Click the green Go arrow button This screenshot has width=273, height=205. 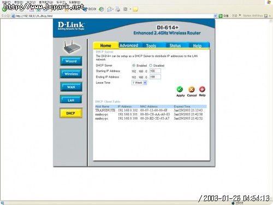click(221, 16)
